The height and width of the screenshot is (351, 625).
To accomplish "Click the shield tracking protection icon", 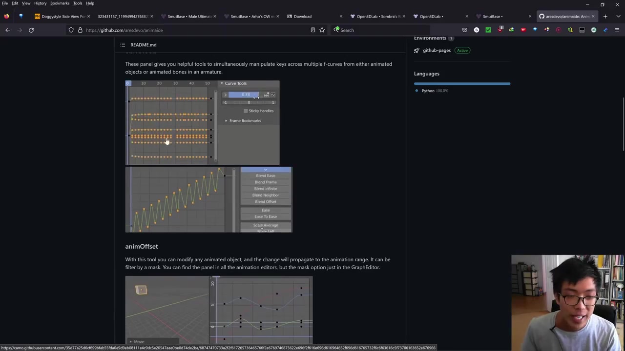I will coord(71,30).
